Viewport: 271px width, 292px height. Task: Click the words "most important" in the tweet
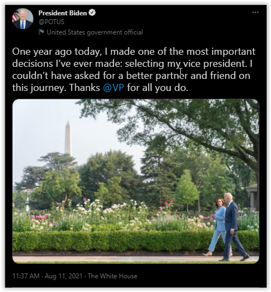coord(221,51)
